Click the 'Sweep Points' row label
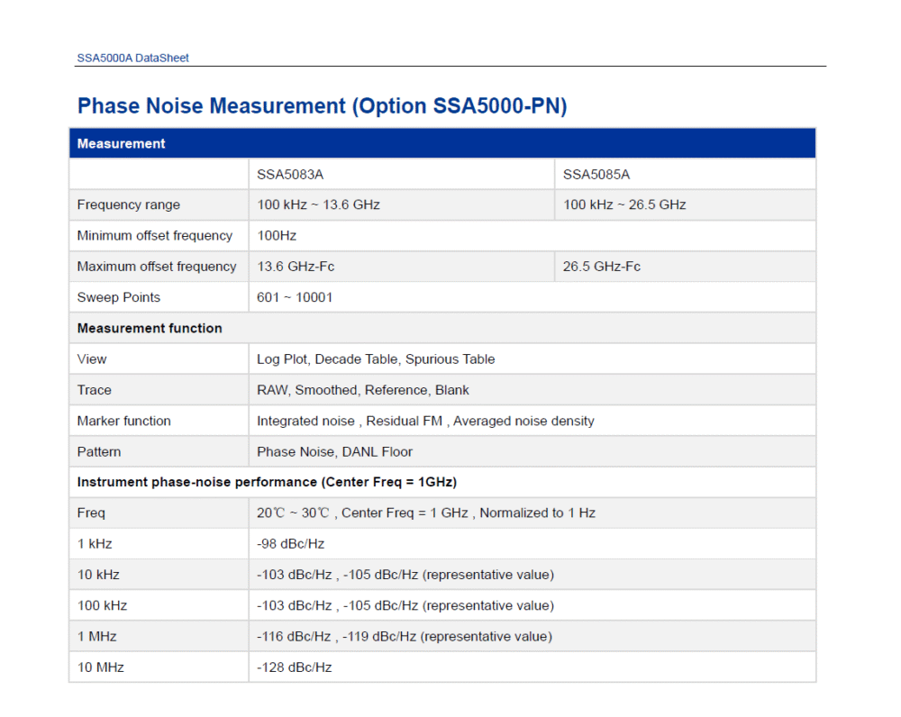Viewport: 901px width, 717px height. [119, 297]
